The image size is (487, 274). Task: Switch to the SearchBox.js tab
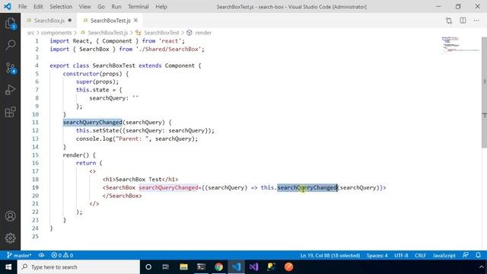(x=49, y=21)
